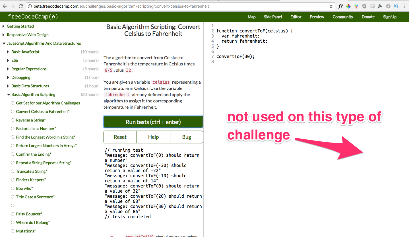The width and height of the screenshot is (409, 237).
Task: Click the Reverse a String completion circle
Action: pos(13,120)
